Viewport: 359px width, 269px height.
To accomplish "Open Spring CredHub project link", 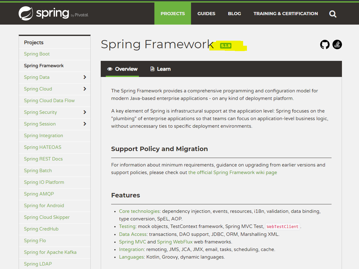I will (41, 229).
